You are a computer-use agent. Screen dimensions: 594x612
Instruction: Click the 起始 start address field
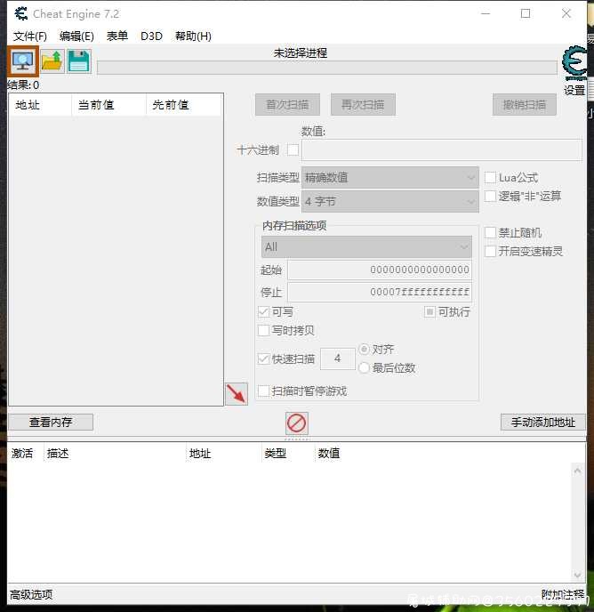(380, 270)
